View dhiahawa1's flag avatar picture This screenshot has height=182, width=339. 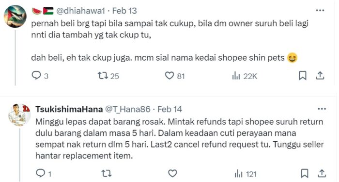click(15, 16)
